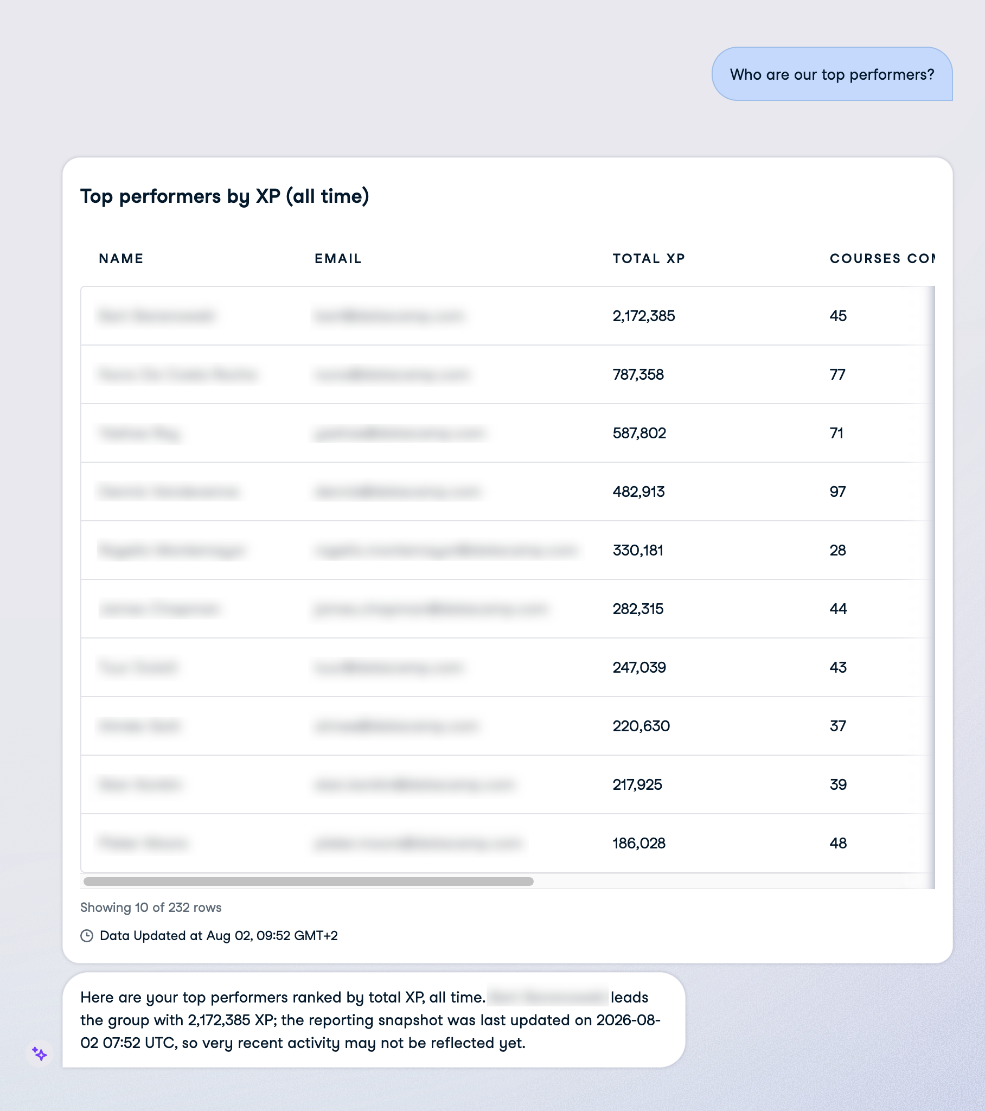Select the row with 247,039 XP
The width and height of the screenshot is (985, 1111).
(x=508, y=667)
